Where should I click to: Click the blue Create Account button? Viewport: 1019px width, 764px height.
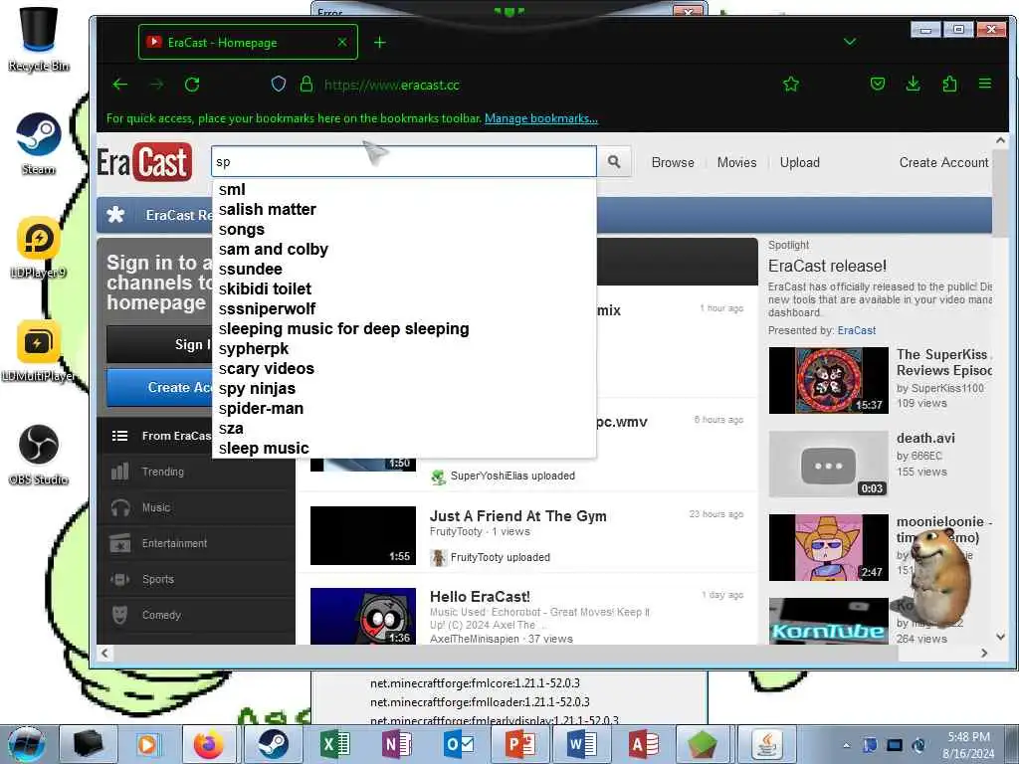(160, 387)
